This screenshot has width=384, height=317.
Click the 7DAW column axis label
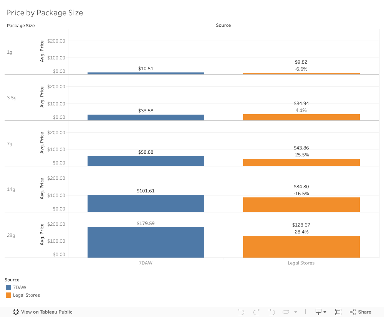146,263
